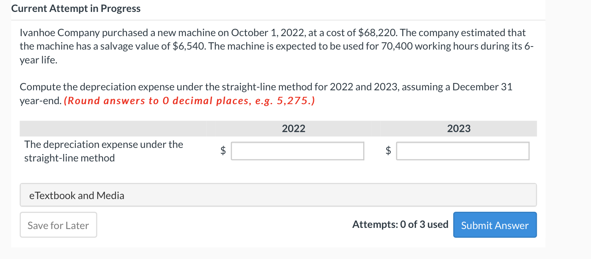Click the rounding instruction text in red
591x259 pixels.
coord(190,101)
